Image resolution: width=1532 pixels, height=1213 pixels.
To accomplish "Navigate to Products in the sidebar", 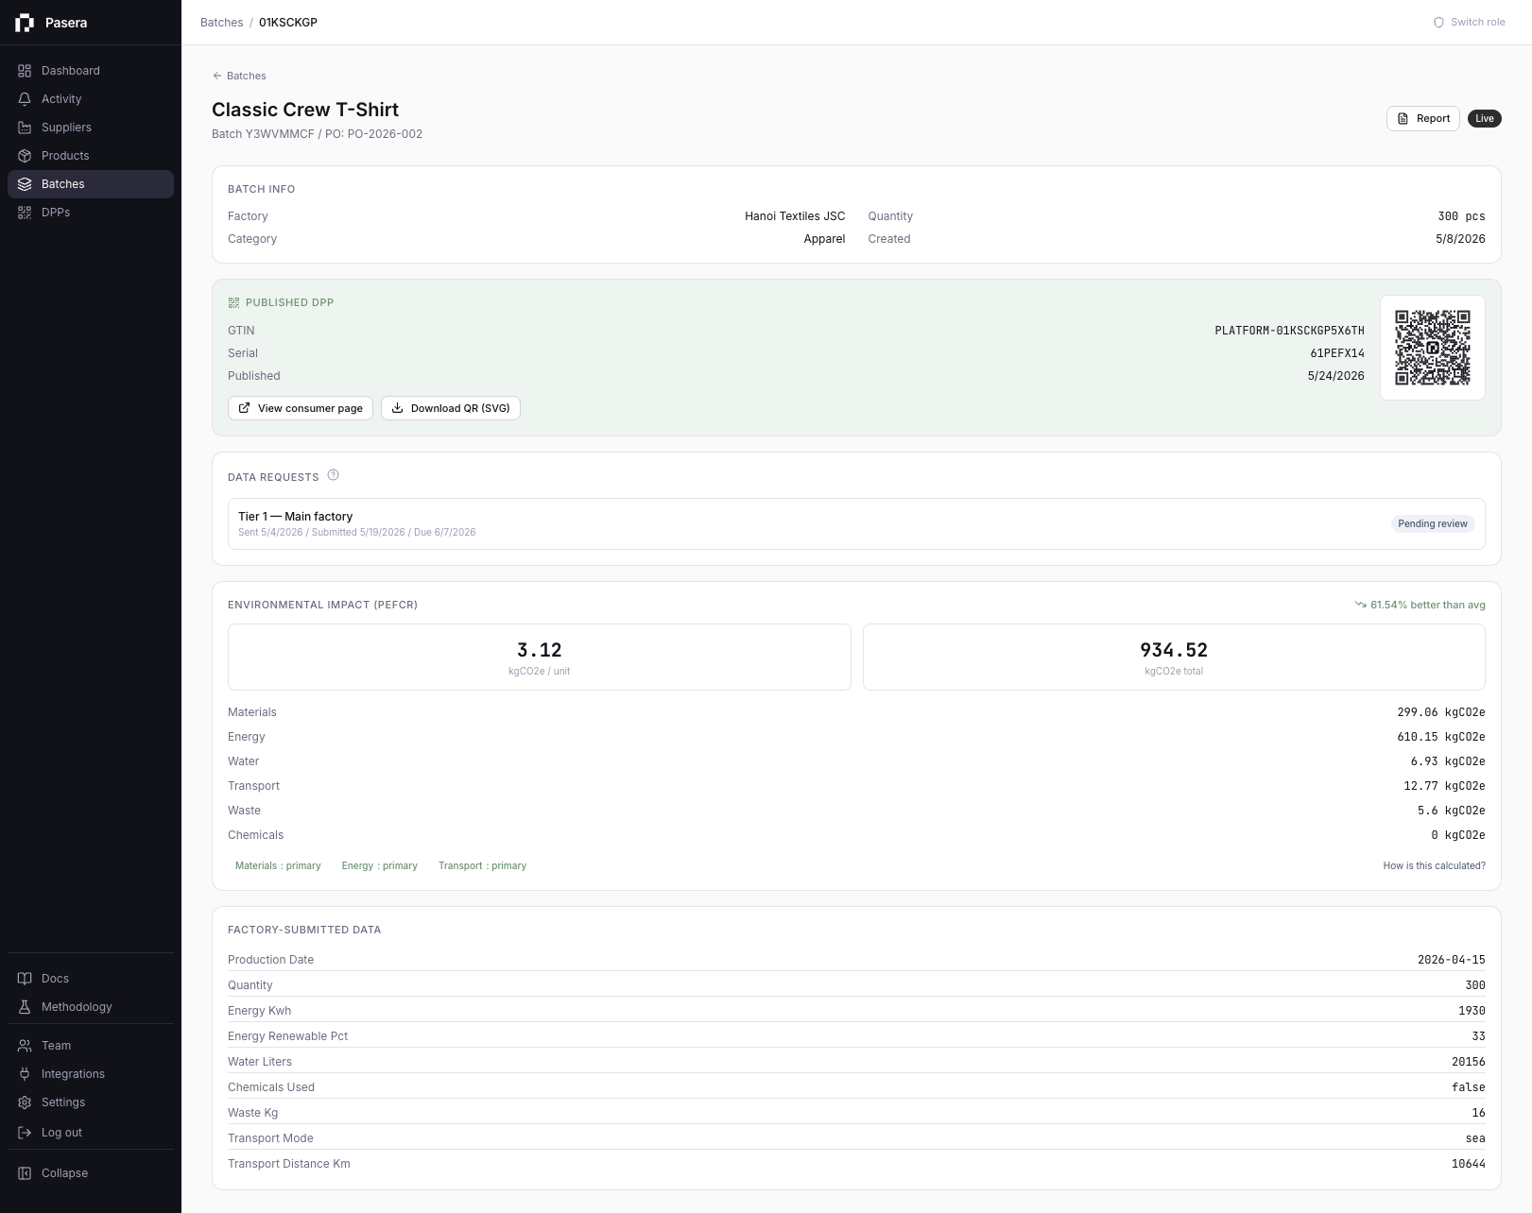I will point(91,156).
